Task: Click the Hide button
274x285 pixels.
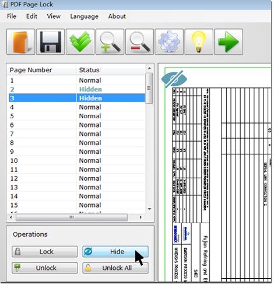Action: 115,252
